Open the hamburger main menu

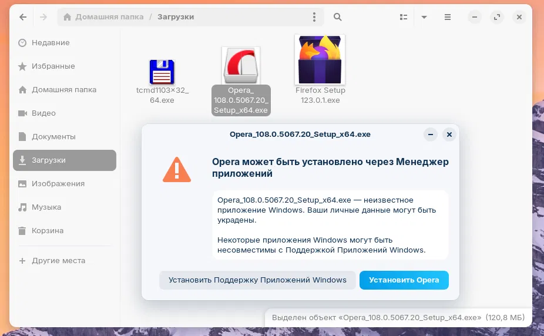pos(448,17)
